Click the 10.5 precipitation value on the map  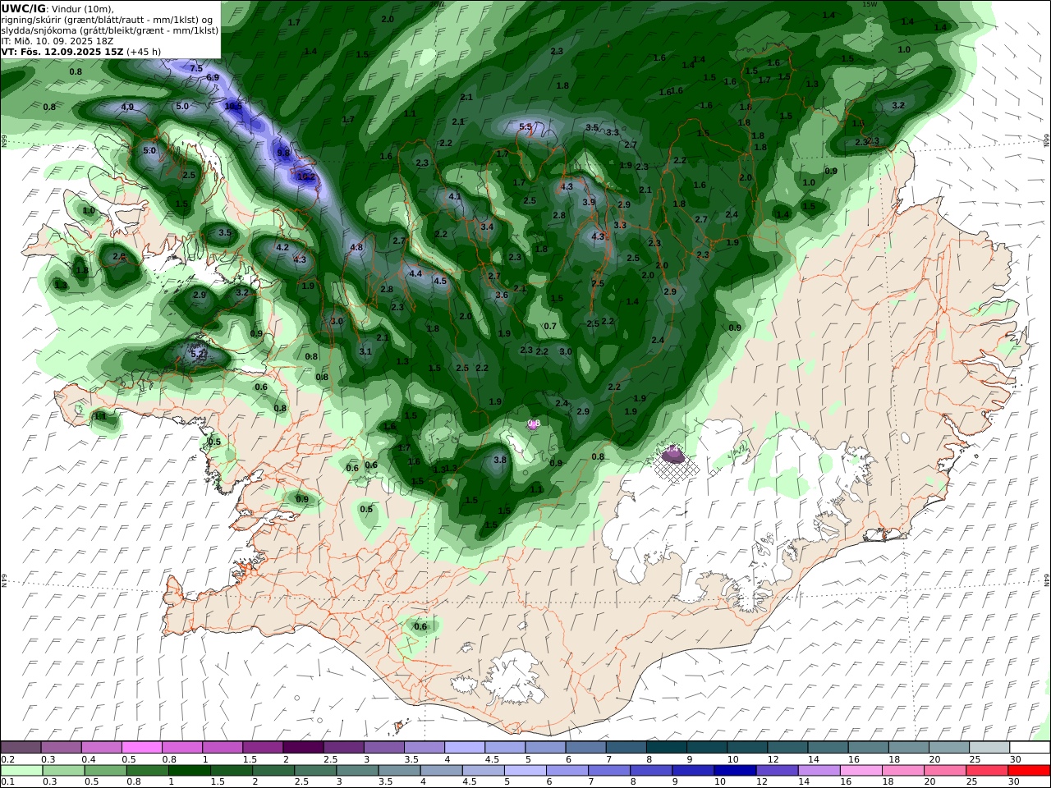tap(233, 106)
